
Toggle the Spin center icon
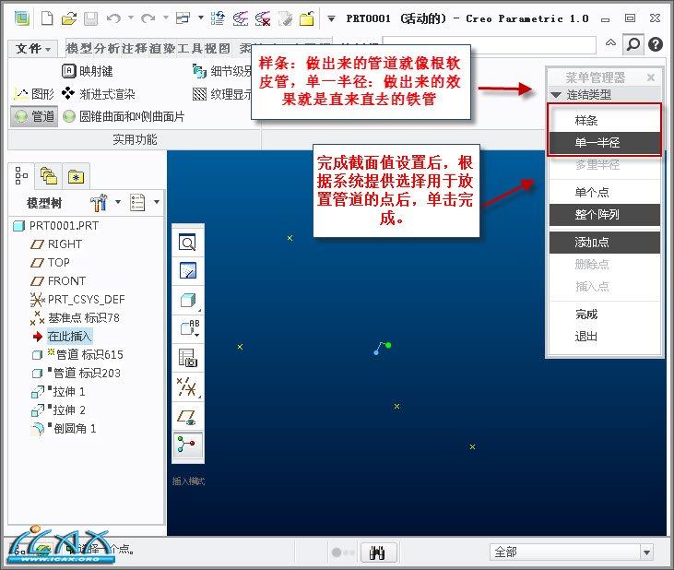pyautogui.click(x=186, y=445)
